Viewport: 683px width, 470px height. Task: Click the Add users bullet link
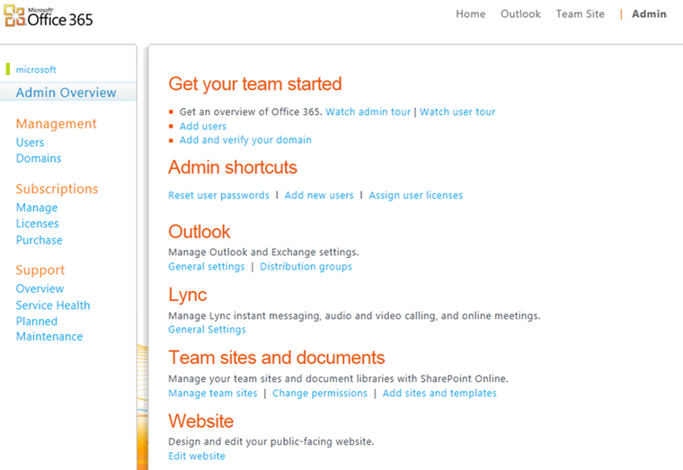point(203,127)
